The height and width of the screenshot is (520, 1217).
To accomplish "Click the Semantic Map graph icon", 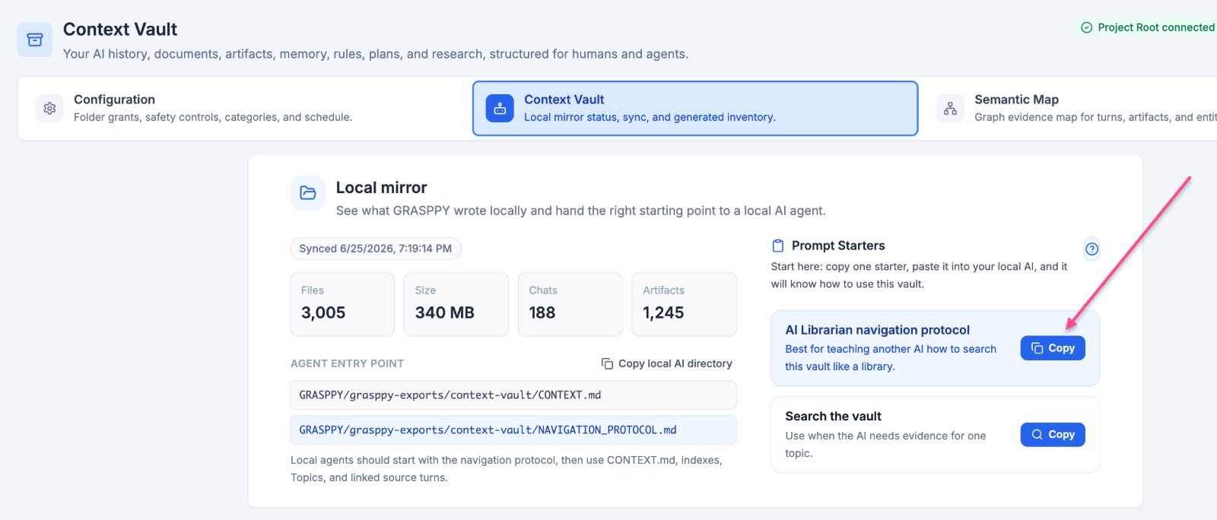I will pos(950,109).
